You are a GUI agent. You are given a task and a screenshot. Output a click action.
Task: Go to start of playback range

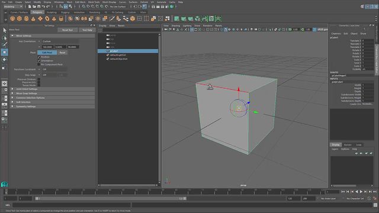[343, 192]
